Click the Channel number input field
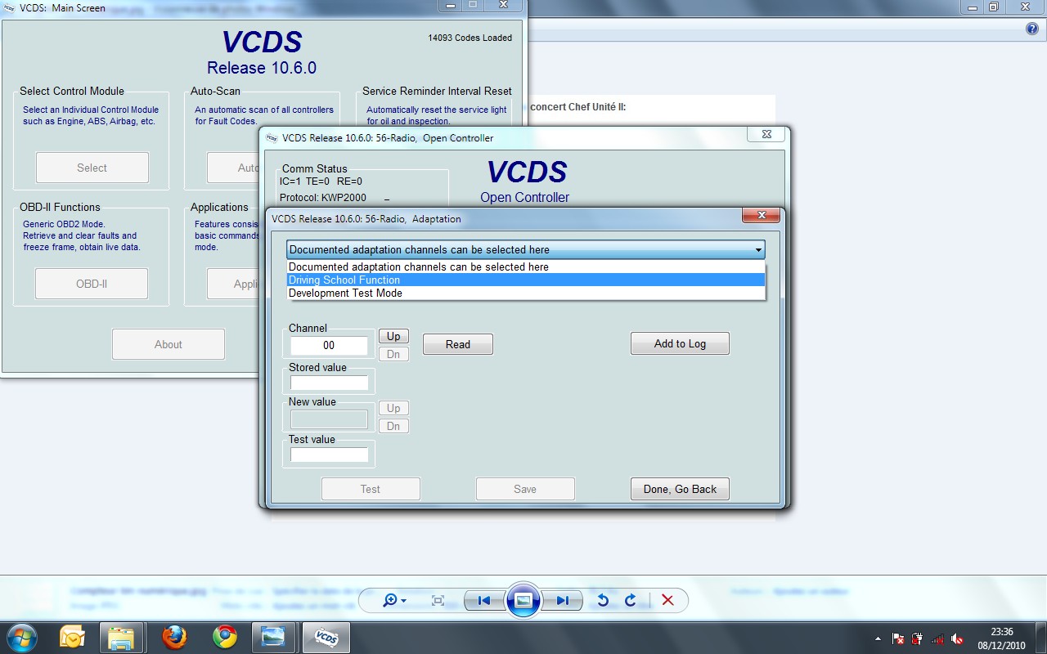The width and height of the screenshot is (1047, 654). [x=329, y=346]
